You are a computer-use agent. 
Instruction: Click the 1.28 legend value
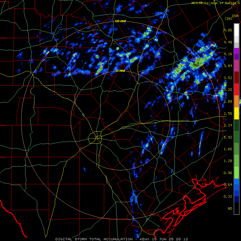(228, 161)
